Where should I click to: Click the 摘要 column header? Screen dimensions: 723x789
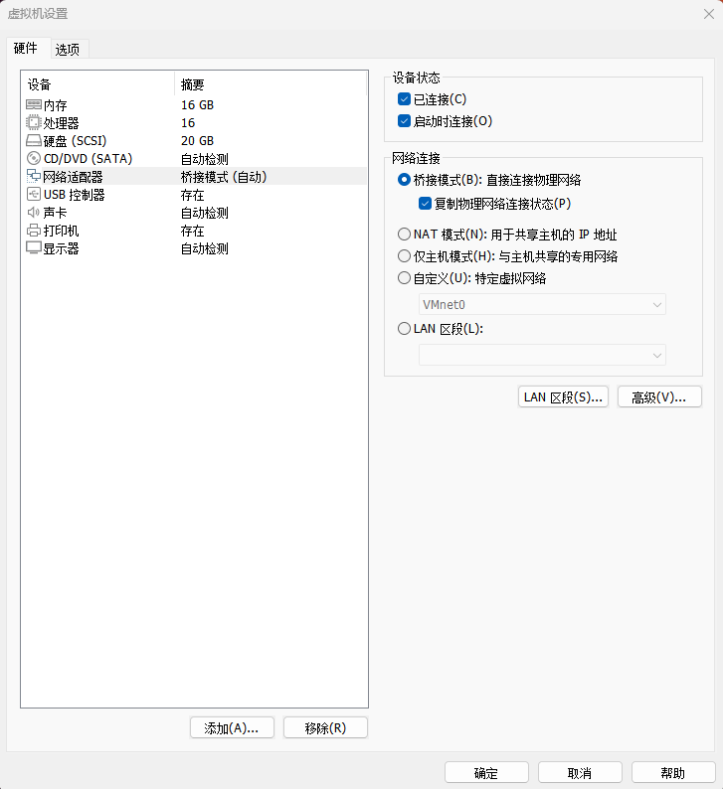click(x=271, y=84)
